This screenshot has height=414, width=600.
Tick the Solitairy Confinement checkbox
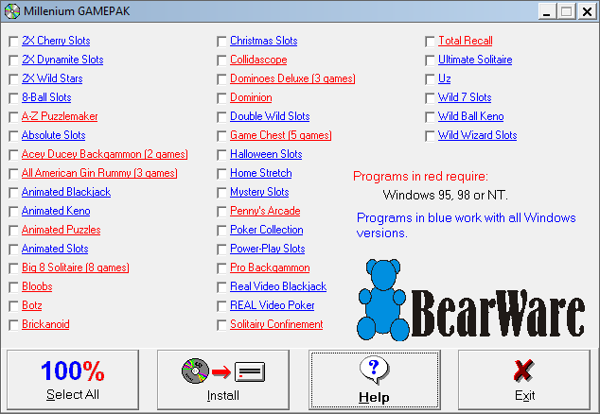tap(221, 325)
